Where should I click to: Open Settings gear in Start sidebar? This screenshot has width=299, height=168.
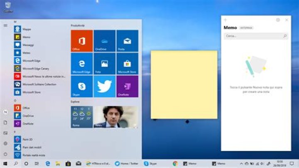point(5,143)
